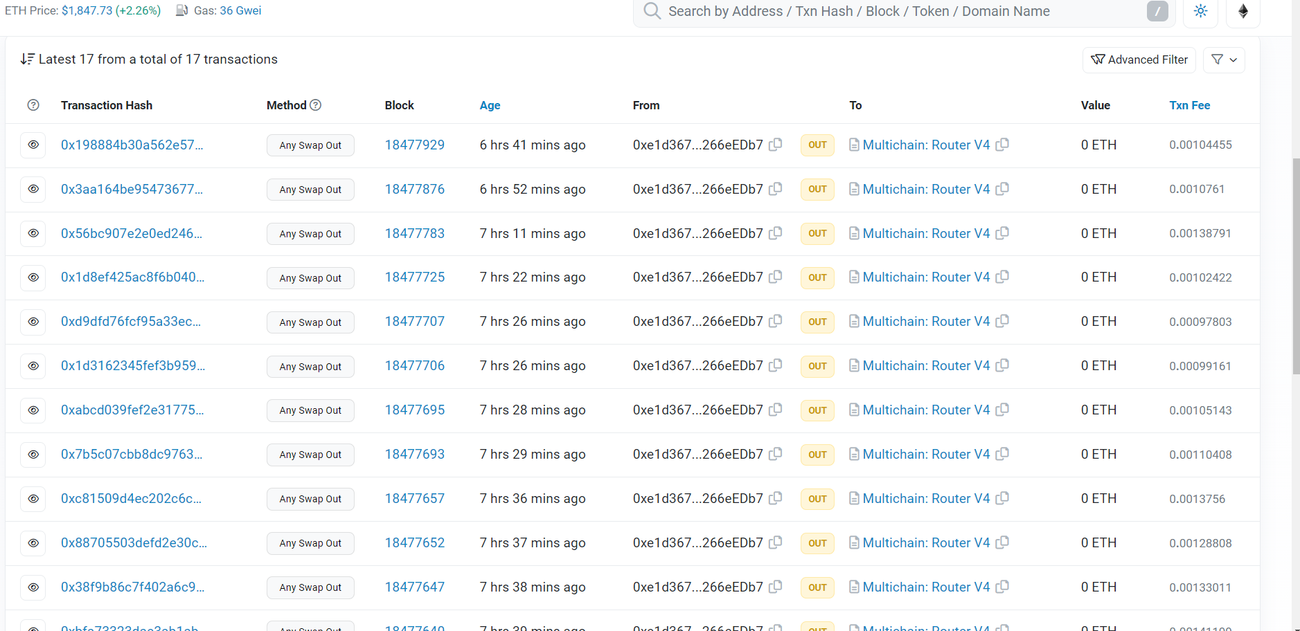1300x631 pixels.
Task: Click the Ethereum network logo icon
Action: [x=1243, y=11]
